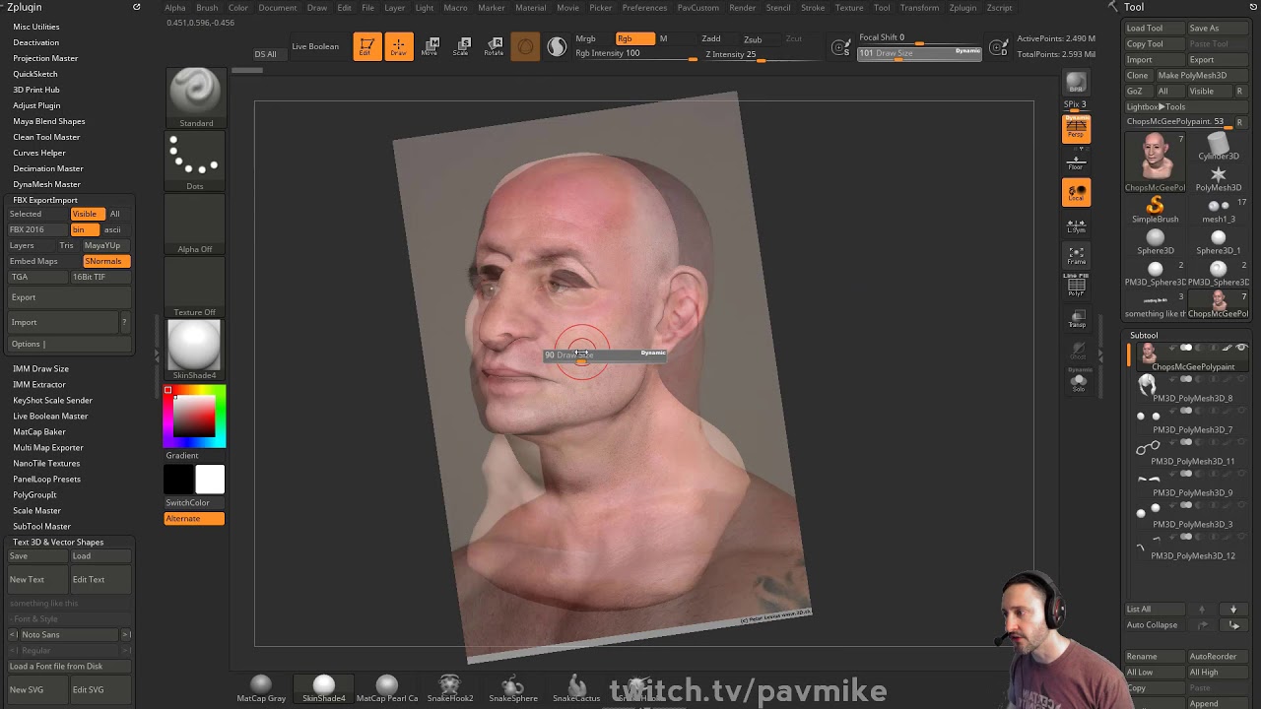Click the orange sphere Gizmo icon

525,46
